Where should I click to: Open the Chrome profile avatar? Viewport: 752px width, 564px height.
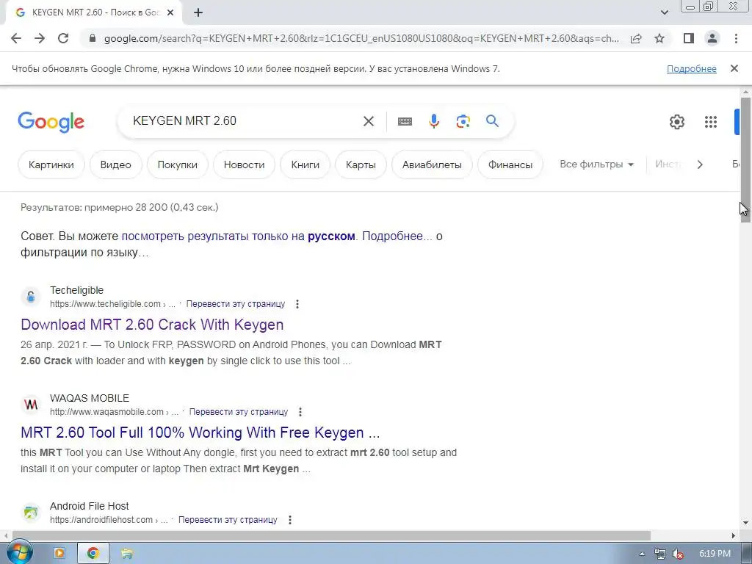coord(712,38)
